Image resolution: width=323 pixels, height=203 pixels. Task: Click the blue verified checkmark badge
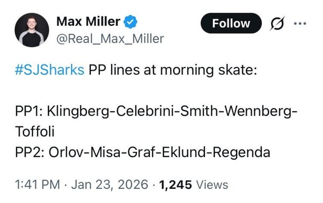coord(130,22)
